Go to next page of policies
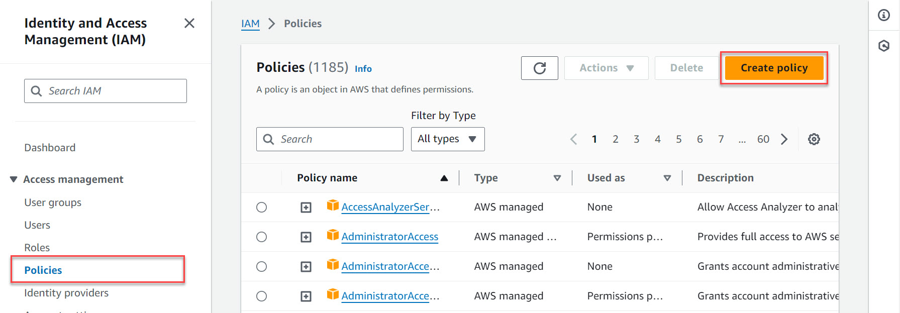Screen dimensions: 900x313 tap(784, 139)
